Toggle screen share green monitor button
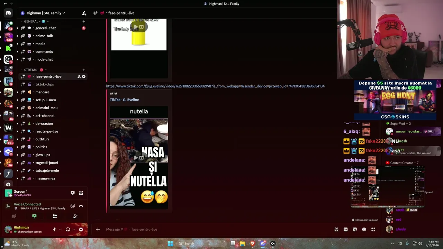Screen dimensions: 443x249 [x=34, y=216]
